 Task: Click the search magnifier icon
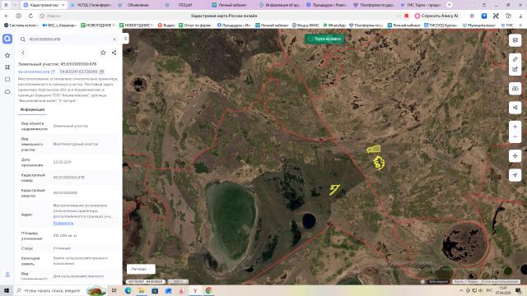point(23,39)
